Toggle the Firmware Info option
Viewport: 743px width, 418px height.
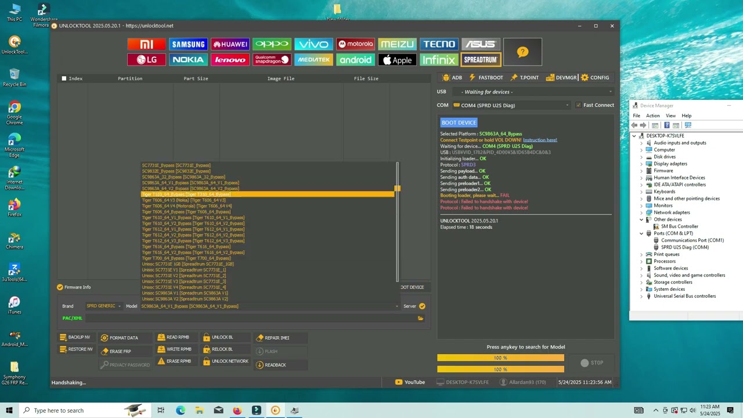click(x=60, y=287)
